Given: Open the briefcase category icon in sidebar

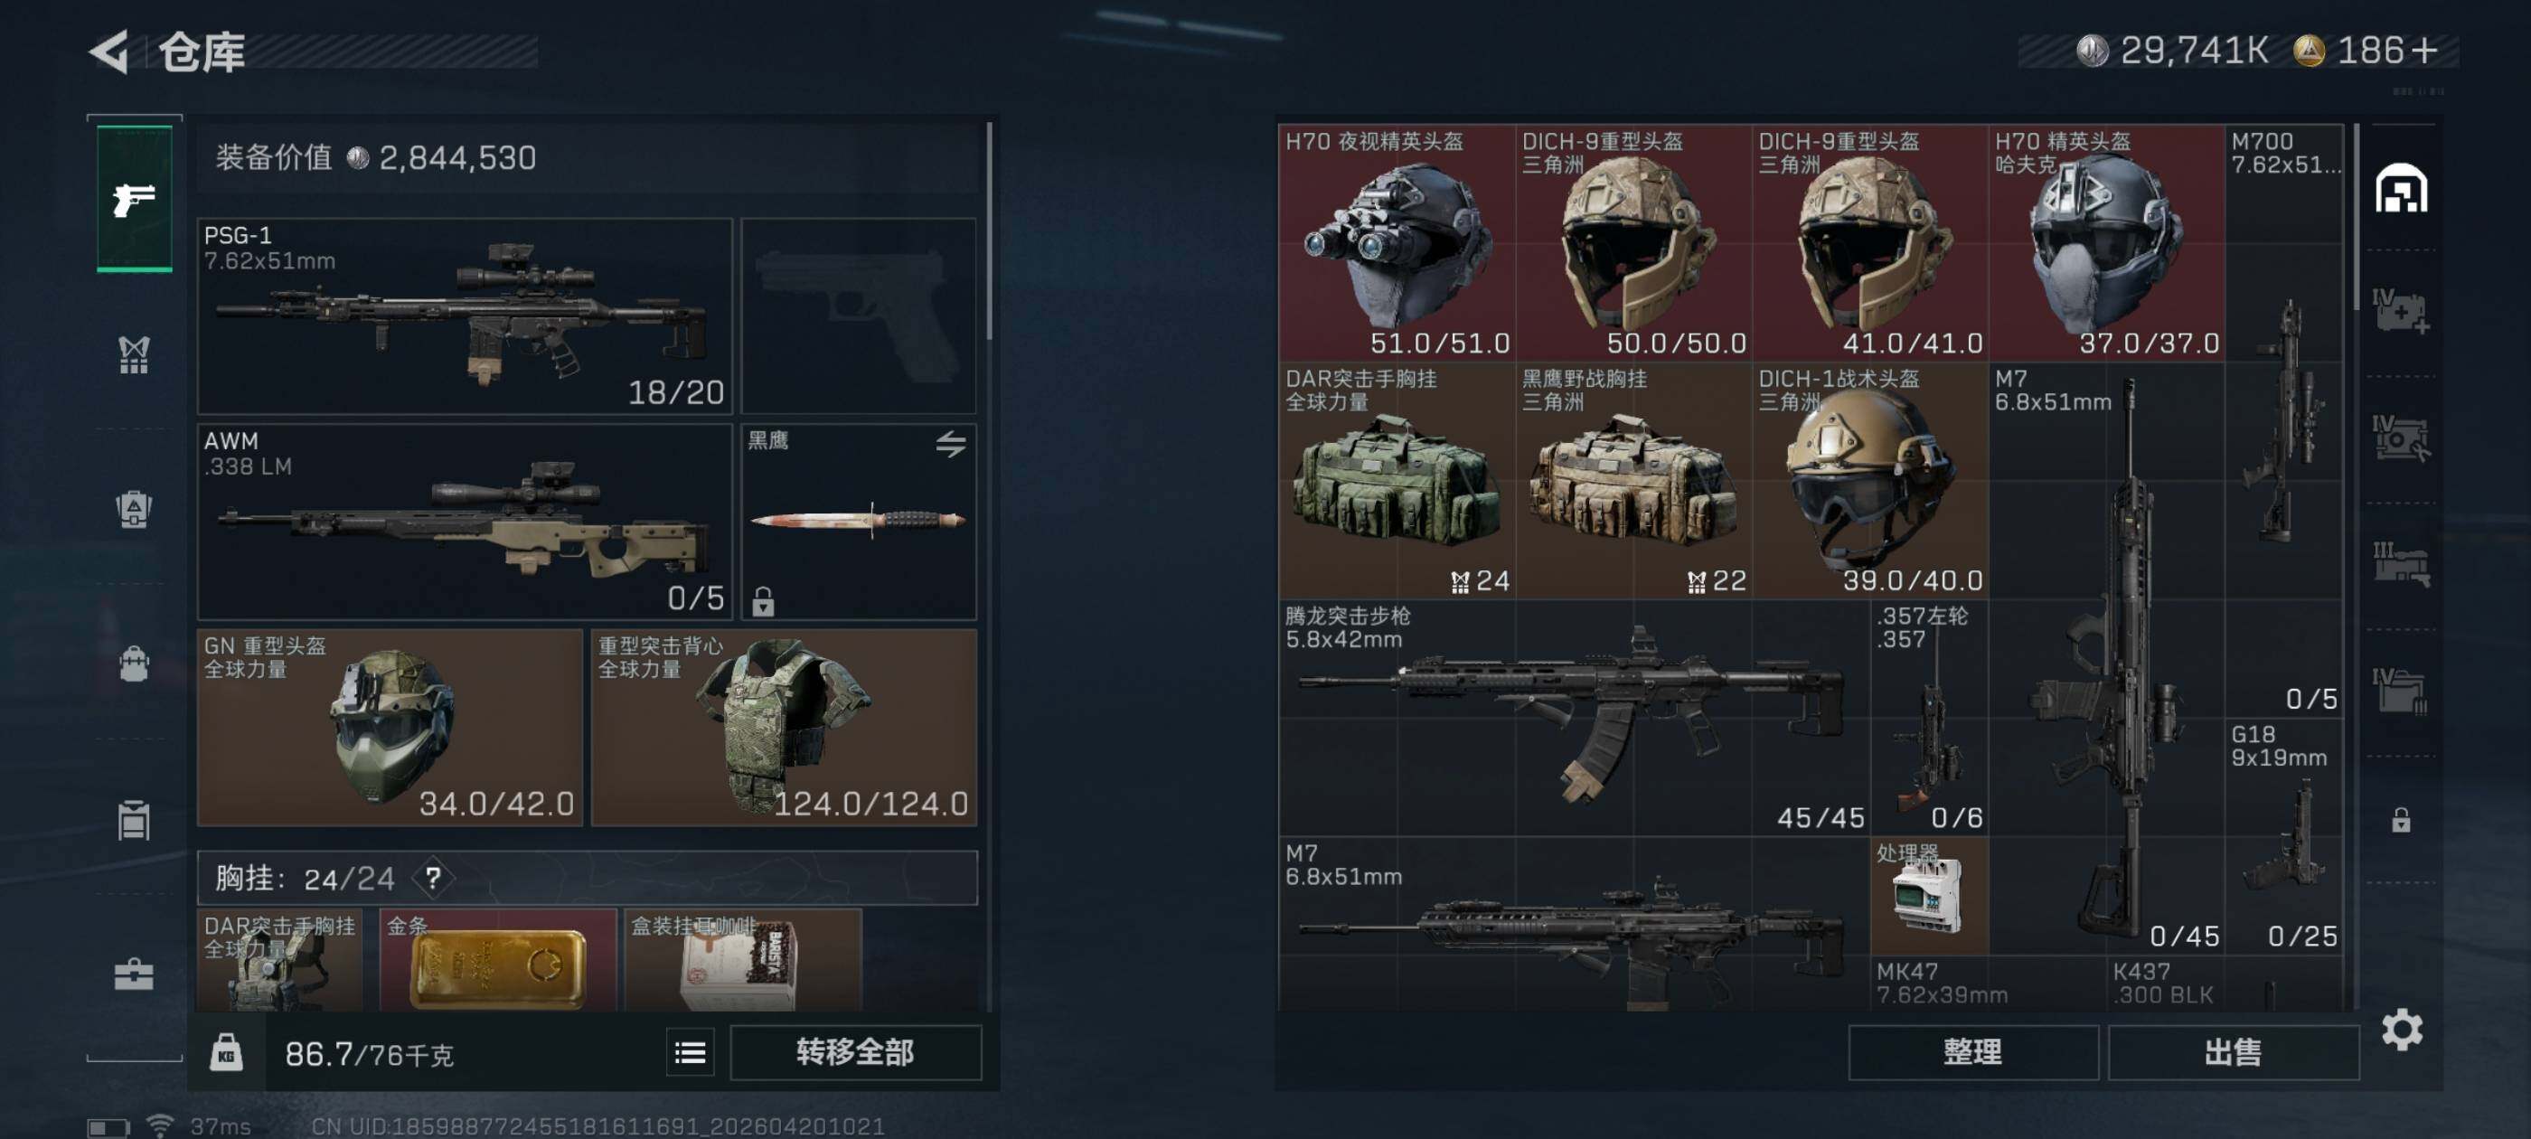Looking at the screenshot, I should point(135,974).
